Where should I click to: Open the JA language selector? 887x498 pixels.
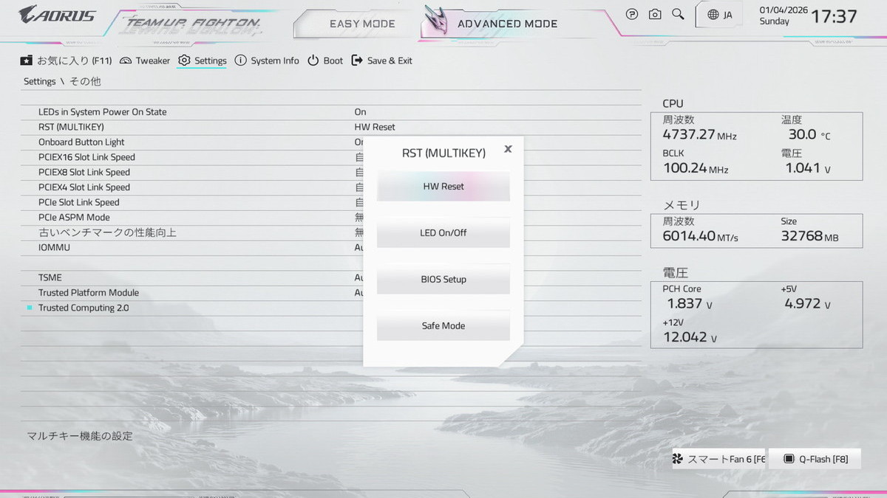[719, 15]
